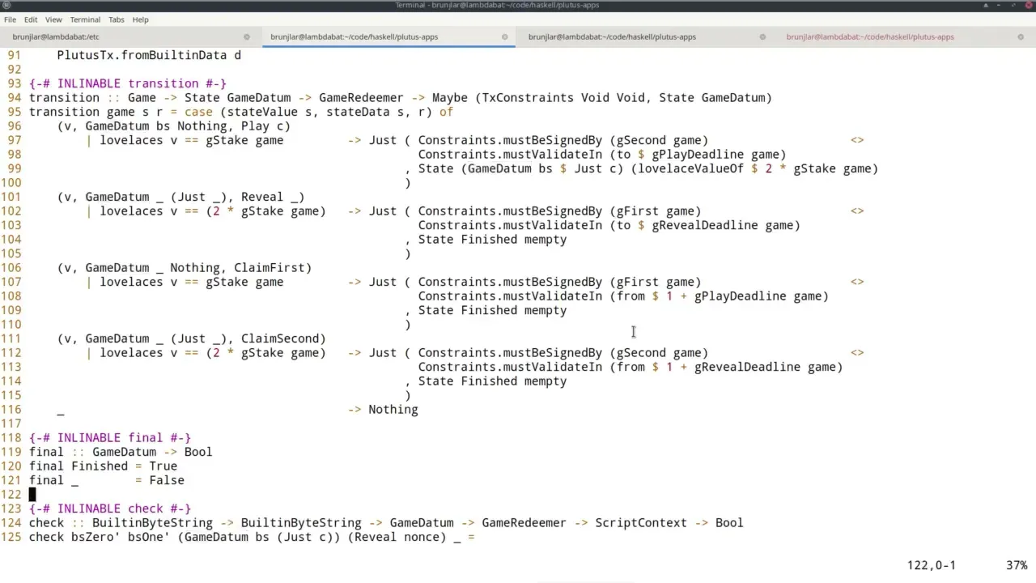The height and width of the screenshot is (583, 1036).
Task: Click the 37% scroll position indicator
Action: click(1017, 565)
